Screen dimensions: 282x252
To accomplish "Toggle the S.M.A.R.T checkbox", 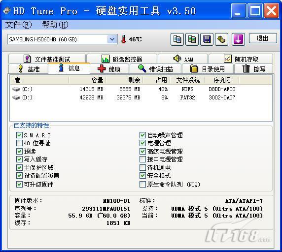I will [19, 135].
